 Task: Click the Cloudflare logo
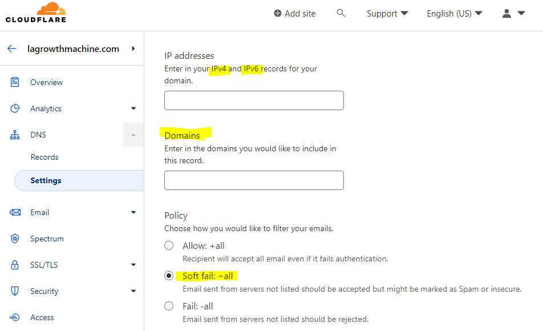tap(36, 13)
